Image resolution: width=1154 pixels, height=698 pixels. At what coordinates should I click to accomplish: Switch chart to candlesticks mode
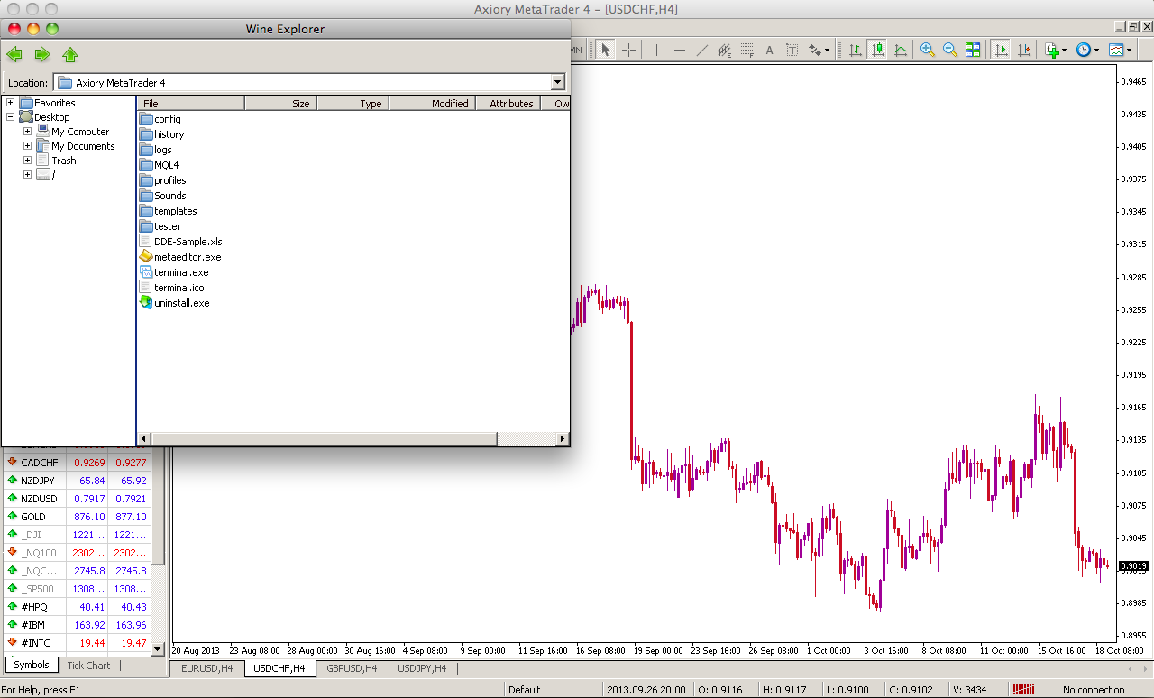[876, 51]
